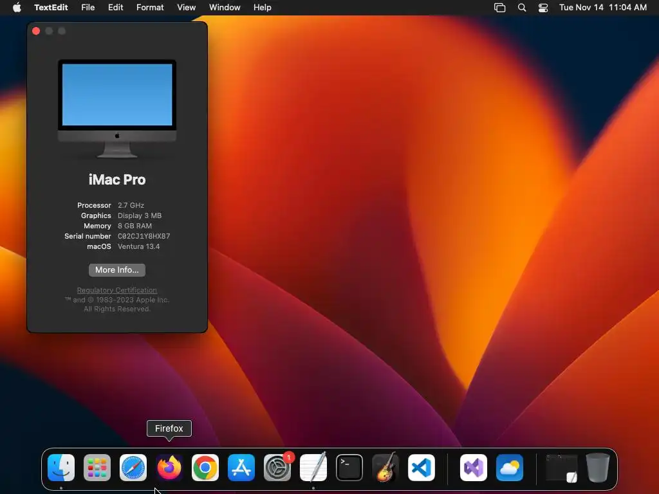659x494 pixels.
Task: Click the iMac Pro computer image
Action: coord(117,109)
